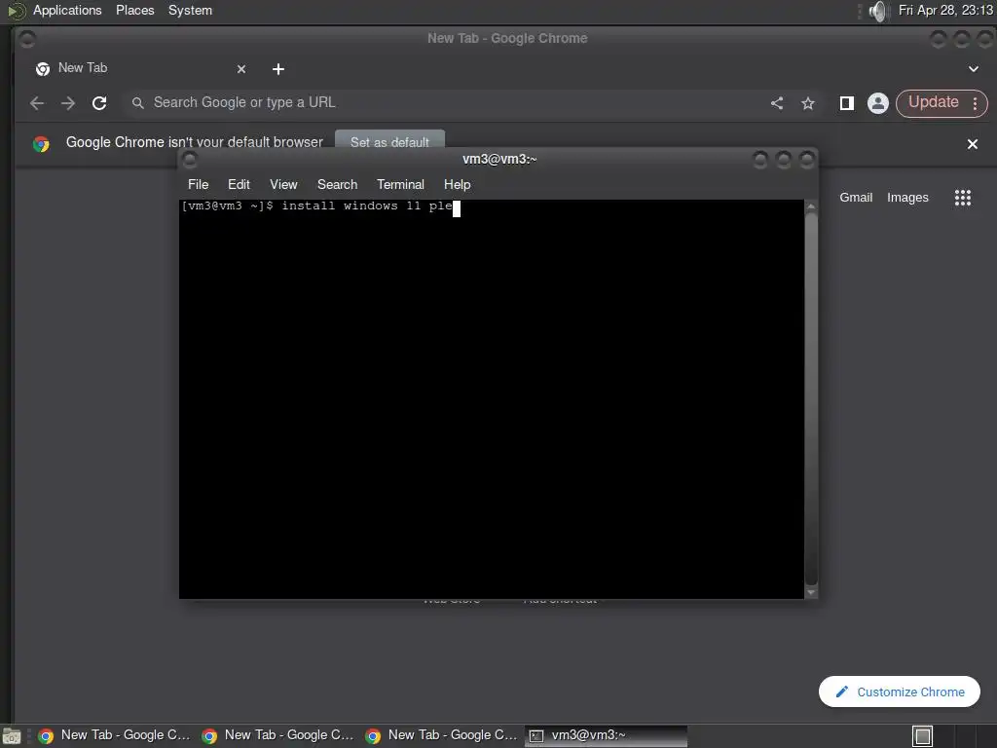Switch to second New Tab Chrome taskbar entry
The width and height of the screenshot is (997, 748).
(277, 735)
